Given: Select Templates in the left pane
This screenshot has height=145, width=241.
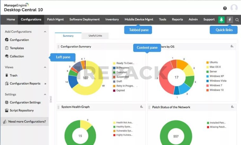Looking at the screenshot, I should coord(16,48).
